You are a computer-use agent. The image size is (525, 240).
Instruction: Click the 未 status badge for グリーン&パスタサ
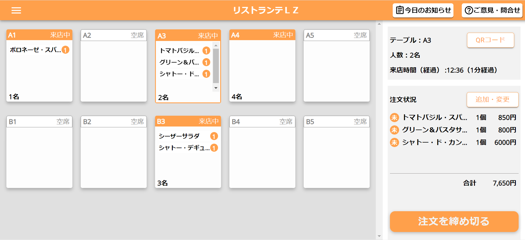pyautogui.click(x=394, y=130)
